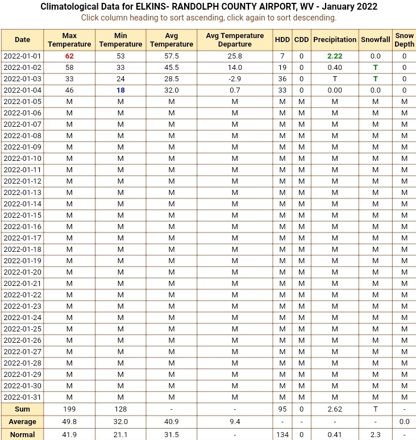Select the HDD value 36

[x=282, y=79]
